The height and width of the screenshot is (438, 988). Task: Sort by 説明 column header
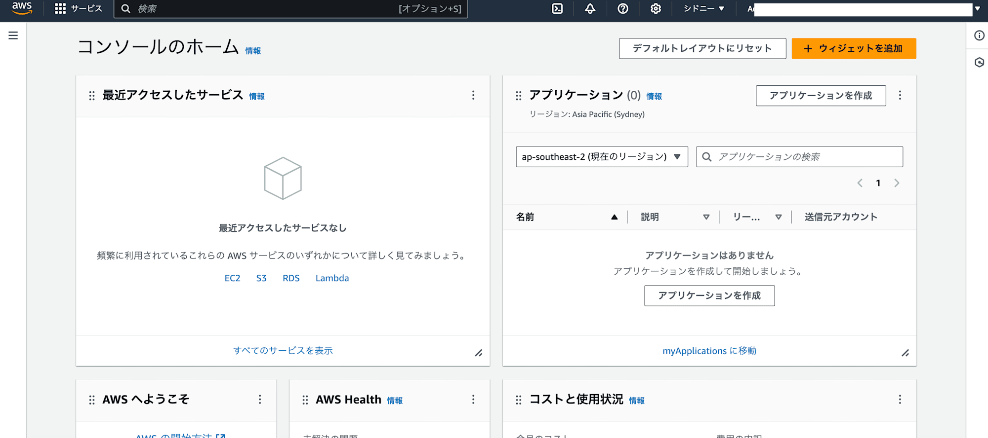[x=675, y=217]
